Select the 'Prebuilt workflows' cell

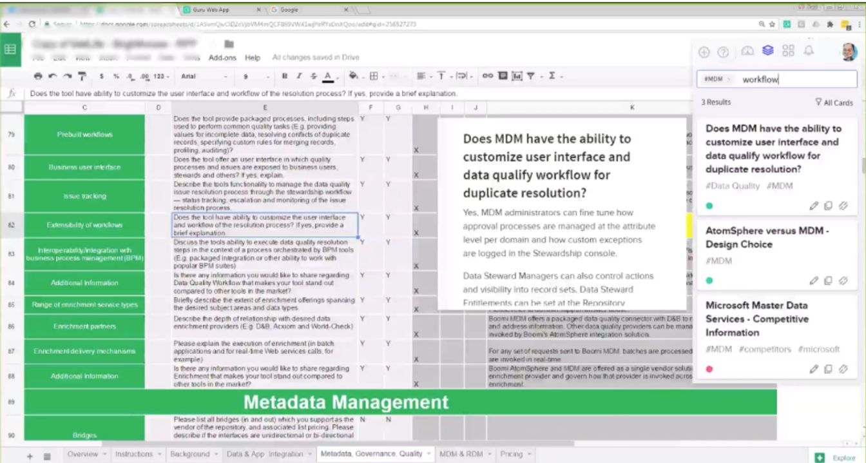coord(84,135)
